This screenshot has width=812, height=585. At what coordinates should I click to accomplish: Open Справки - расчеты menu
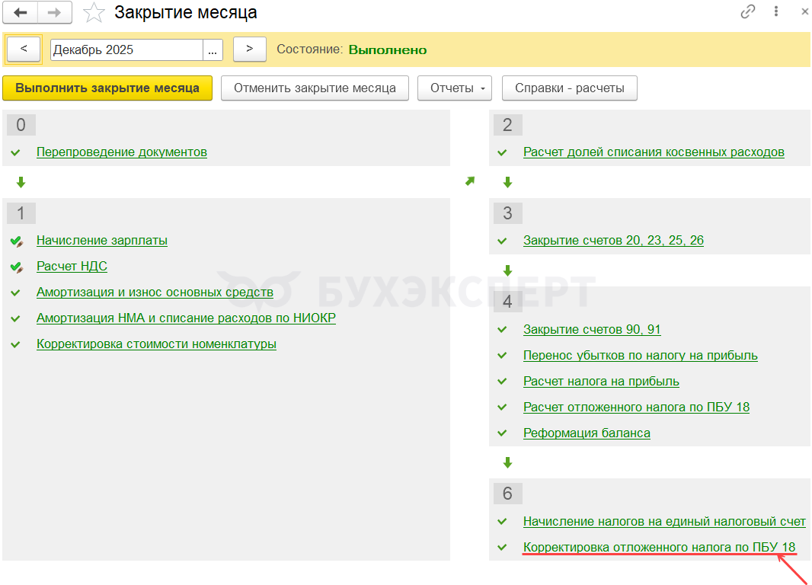point(569,88)
